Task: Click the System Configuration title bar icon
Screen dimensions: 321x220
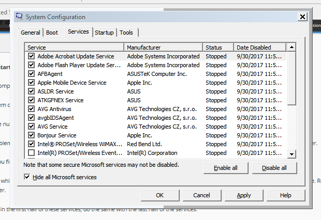Action: click(19, 17)
